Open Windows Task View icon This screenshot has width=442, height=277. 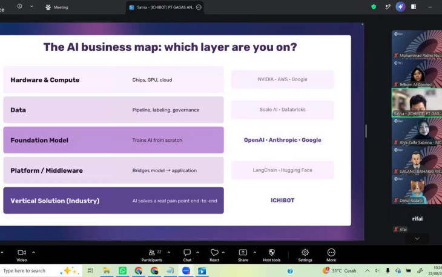[90, 271]
